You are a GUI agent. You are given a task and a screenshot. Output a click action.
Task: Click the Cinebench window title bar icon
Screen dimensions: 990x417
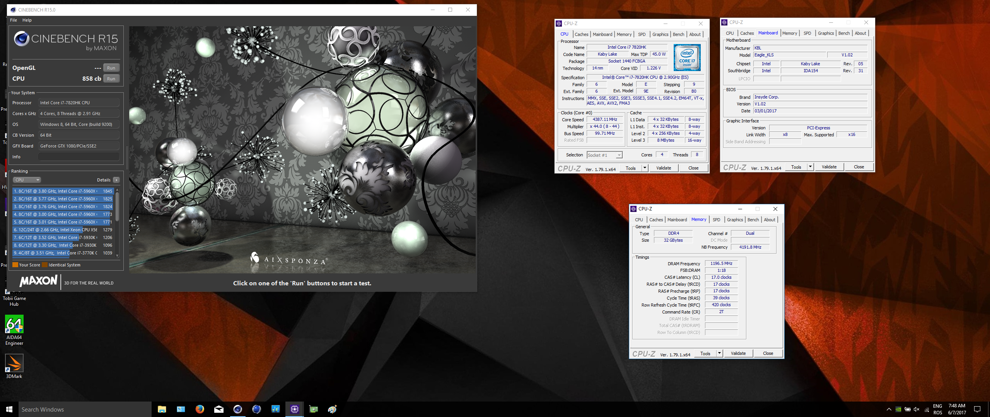[13, 10]
